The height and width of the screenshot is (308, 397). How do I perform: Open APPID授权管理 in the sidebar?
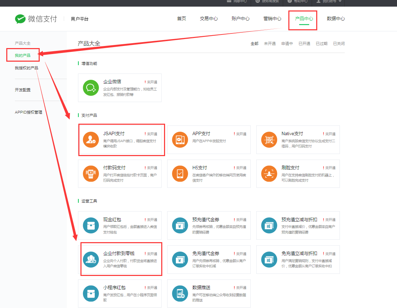click(28, 112)
